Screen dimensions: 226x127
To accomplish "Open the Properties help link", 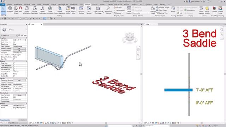I will 5,120.
